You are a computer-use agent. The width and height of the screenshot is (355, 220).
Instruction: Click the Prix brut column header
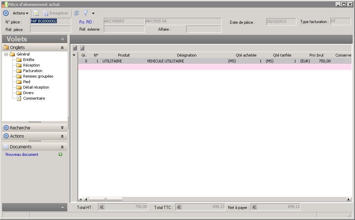(316, 55)
